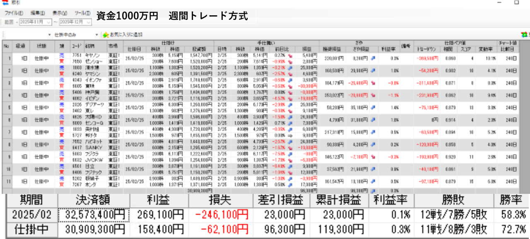Image resolution: width=530 pixels, height=239 pixels.
Task: Open the 表示 menu
Action: coord(60,13)
